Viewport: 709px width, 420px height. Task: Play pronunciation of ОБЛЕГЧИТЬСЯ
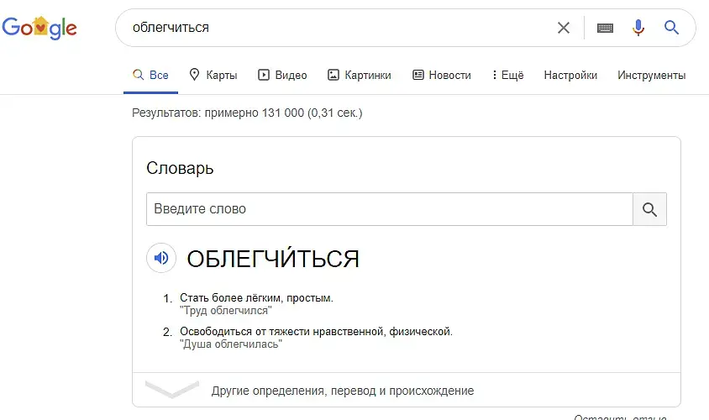pyautogui.click(x=161, y=258)
